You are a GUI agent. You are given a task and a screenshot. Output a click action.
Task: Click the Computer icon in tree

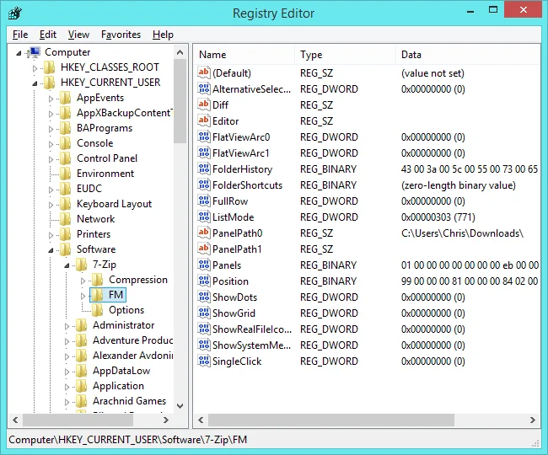click(x=35, y=52)
